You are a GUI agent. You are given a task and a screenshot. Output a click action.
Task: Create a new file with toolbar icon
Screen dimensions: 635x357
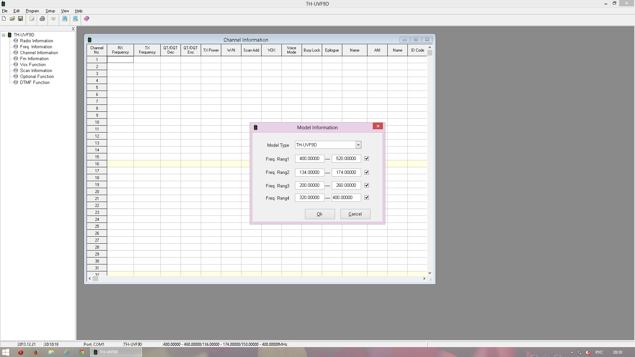coord(4,19)
